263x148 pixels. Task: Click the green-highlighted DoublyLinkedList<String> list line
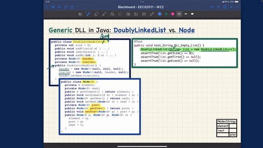188,49
